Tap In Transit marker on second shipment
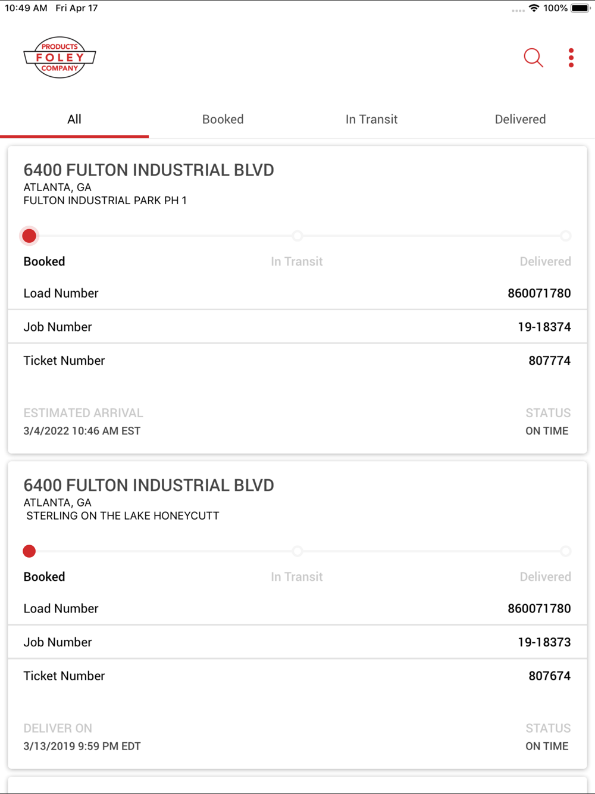Image resolution: width=595 pixels, height=794 pixels. (x=297, y=551)
